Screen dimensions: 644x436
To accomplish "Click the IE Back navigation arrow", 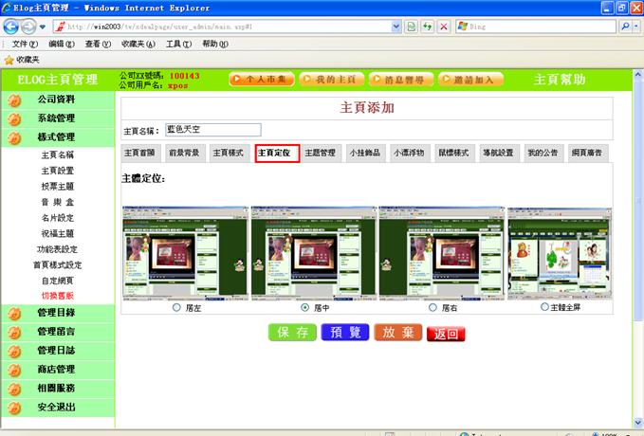I will coord(11,27).
